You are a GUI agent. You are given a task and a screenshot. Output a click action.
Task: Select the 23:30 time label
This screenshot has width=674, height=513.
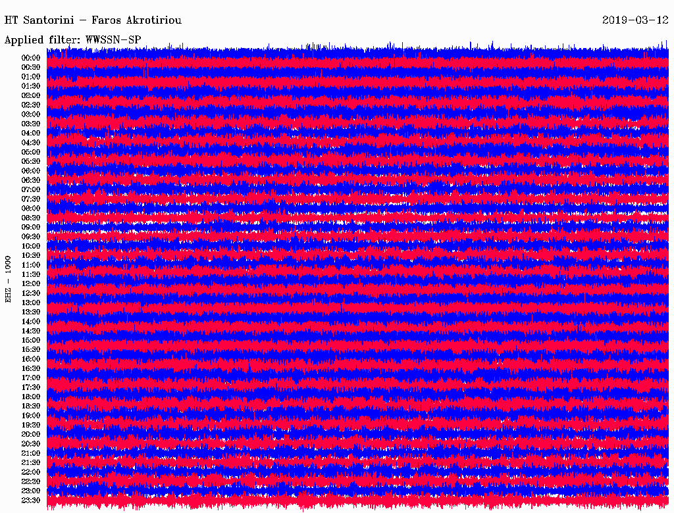31,501
